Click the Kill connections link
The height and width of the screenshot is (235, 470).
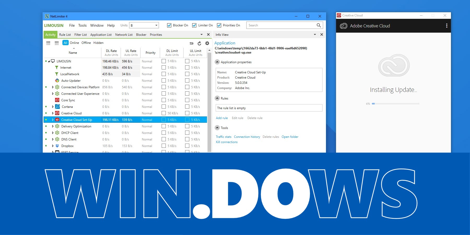(x=227, y=142)
